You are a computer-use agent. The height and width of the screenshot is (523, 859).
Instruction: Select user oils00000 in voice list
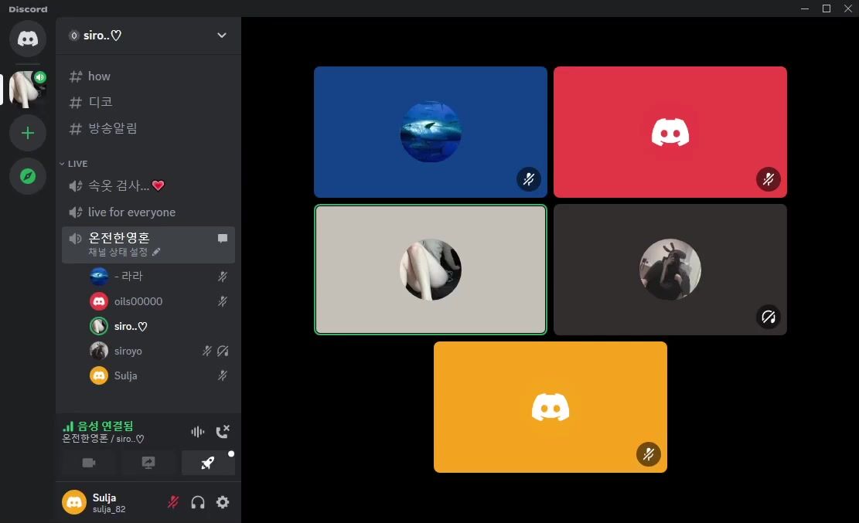pyautogui.click(x=159, y=301)
